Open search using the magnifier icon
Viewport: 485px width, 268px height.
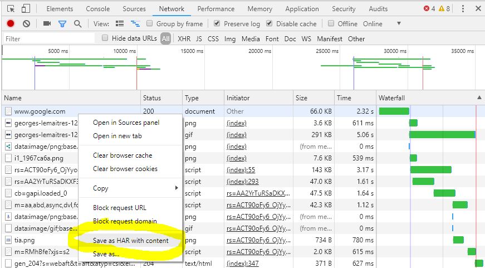77,24
